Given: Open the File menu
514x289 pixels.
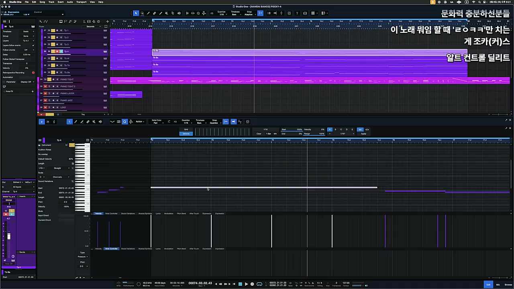Looking at the screenshot, I should pyautogui.click(x=27, y=2).
